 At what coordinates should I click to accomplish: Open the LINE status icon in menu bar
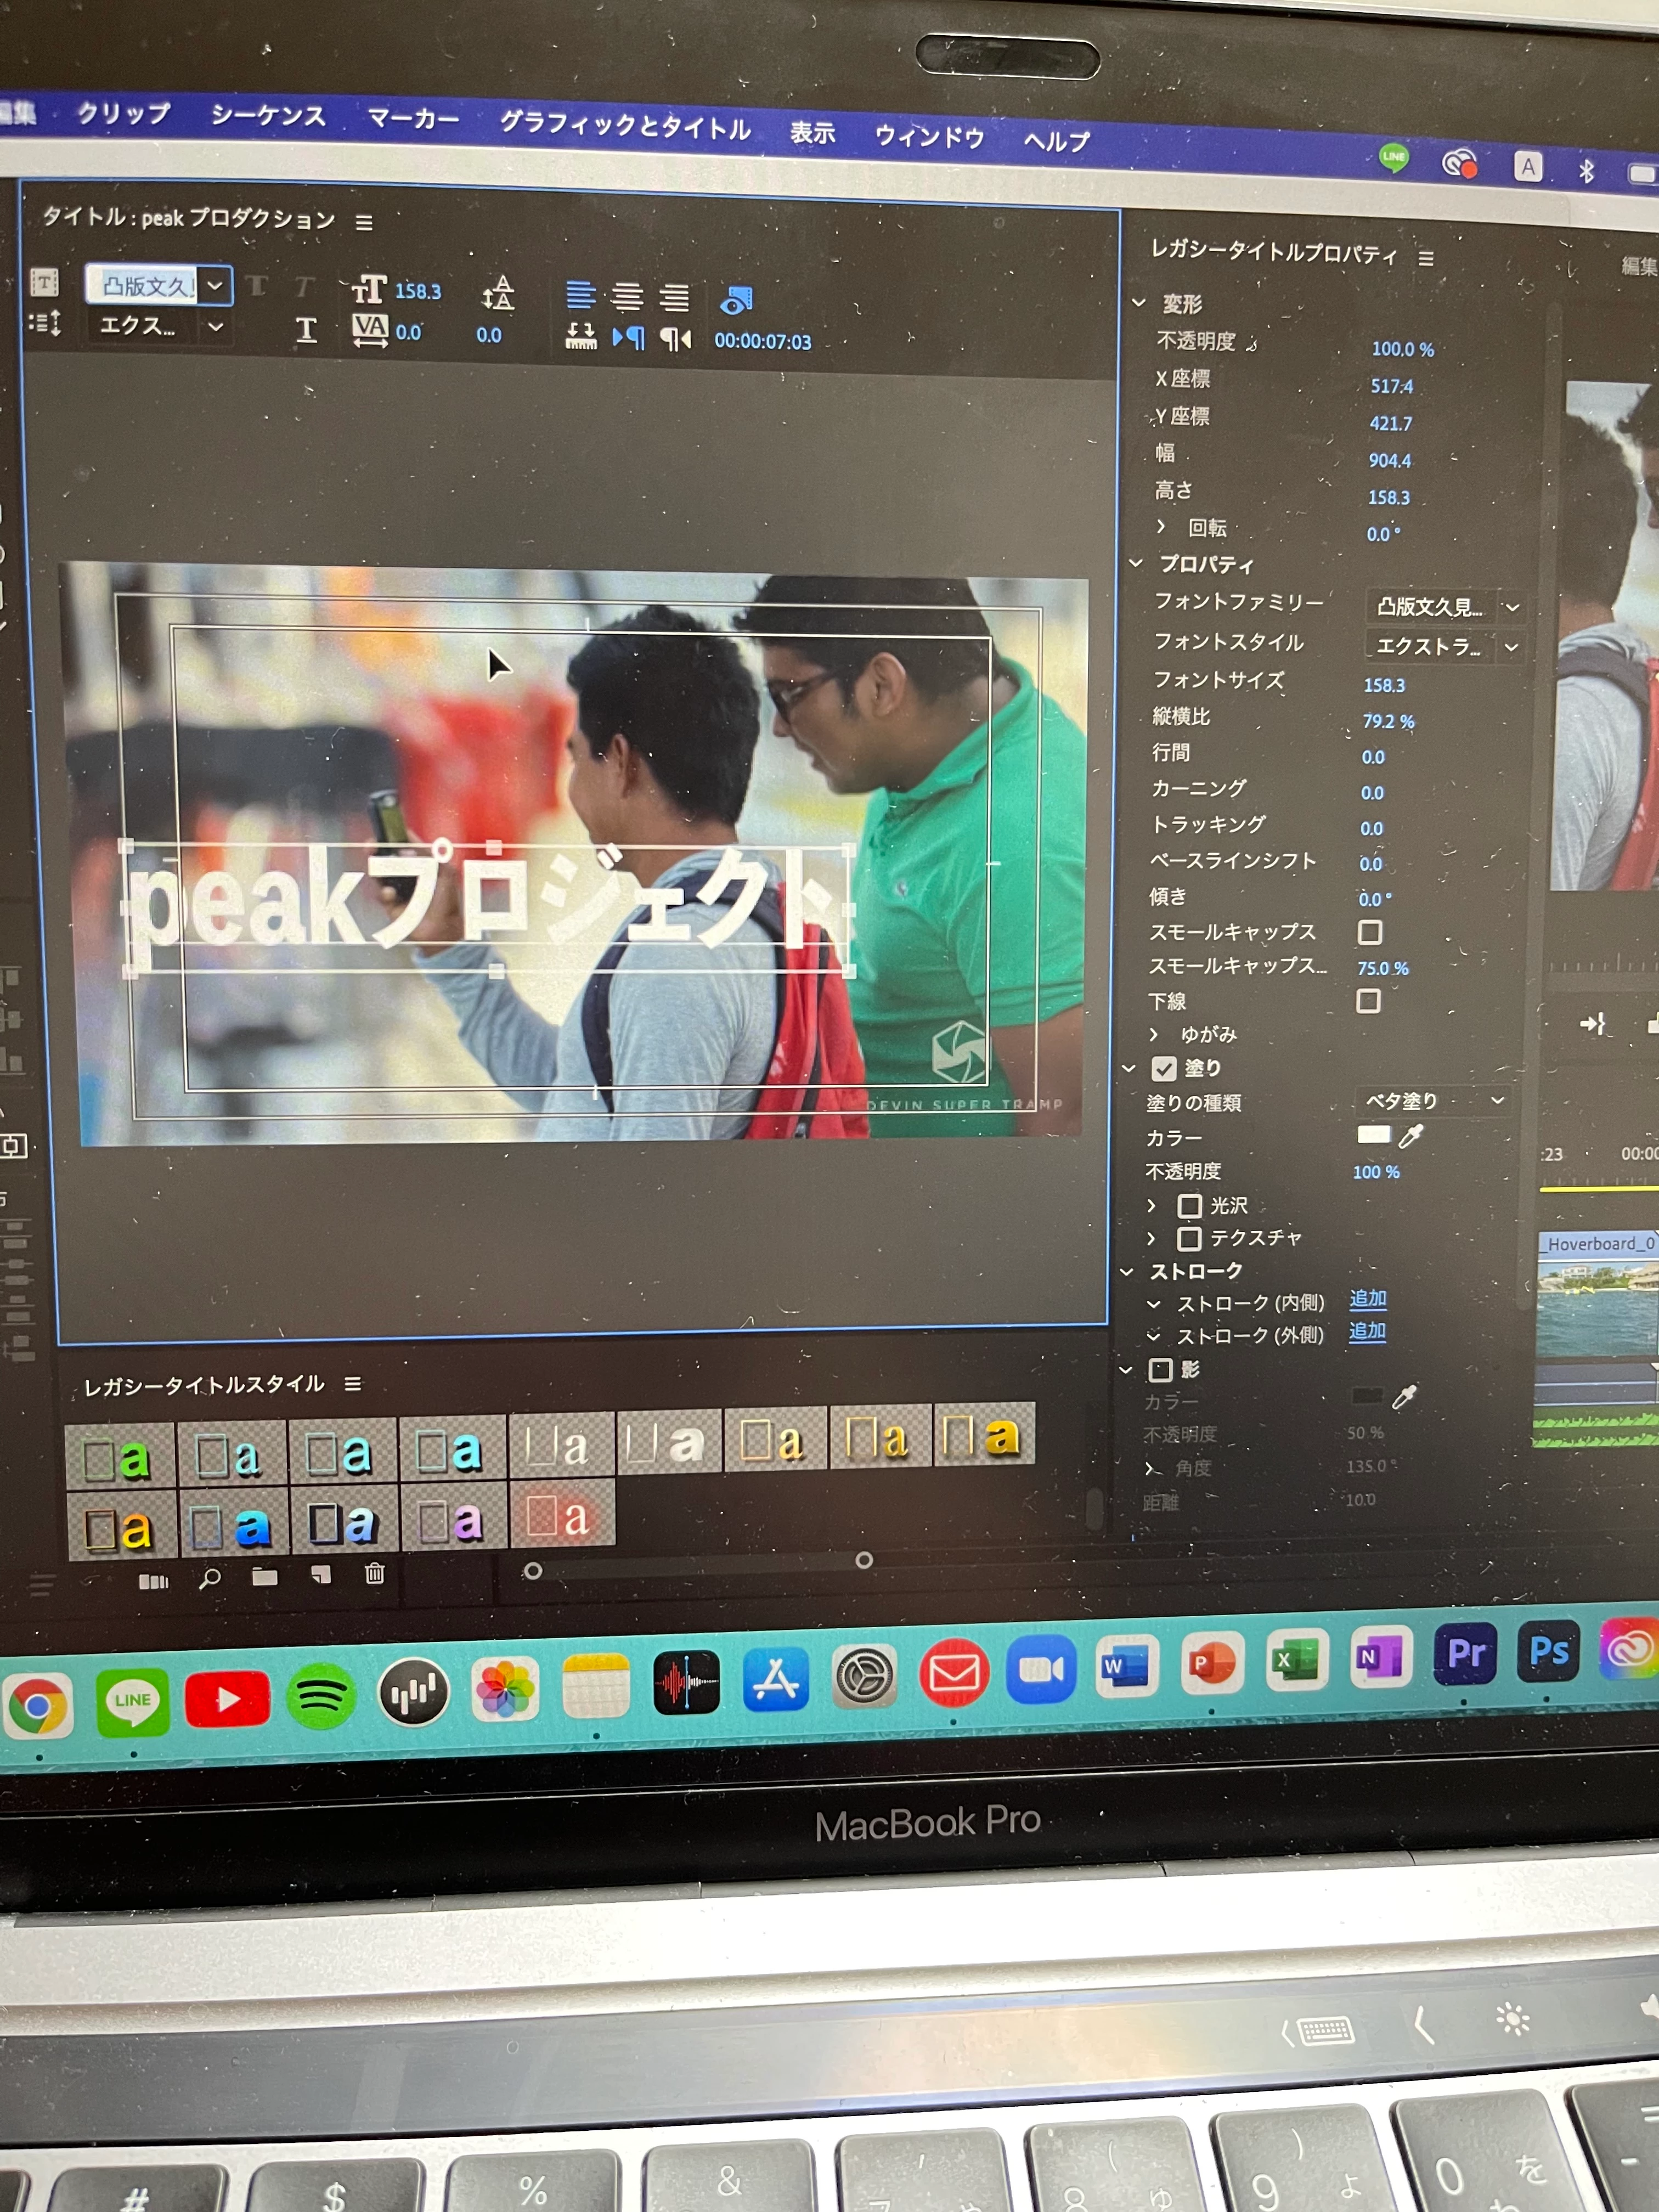(1394, 157)
